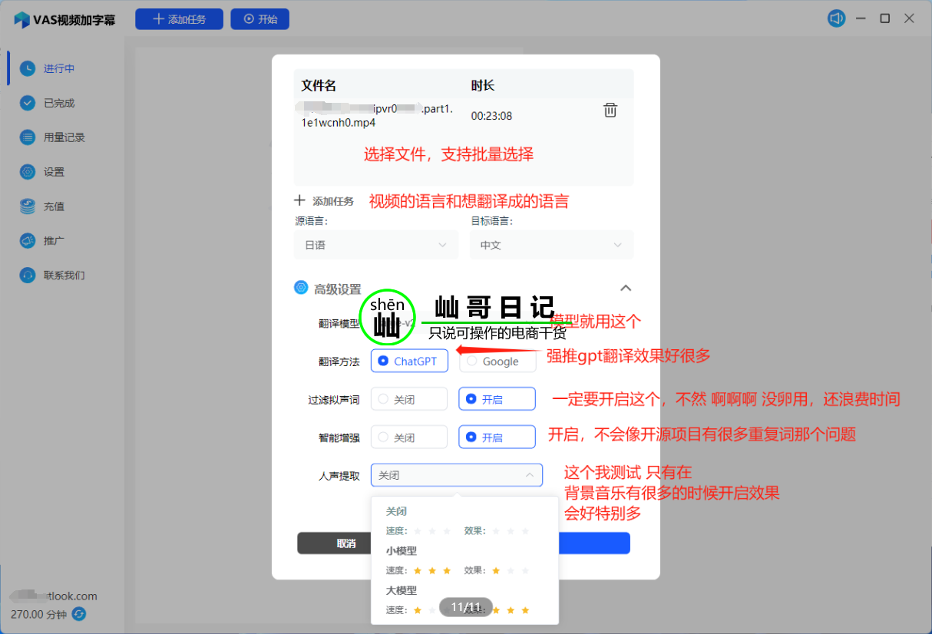Click the 联系我们 headset icon
The image size is (932, 634).
pyautogui.click(x=28, y=275)
